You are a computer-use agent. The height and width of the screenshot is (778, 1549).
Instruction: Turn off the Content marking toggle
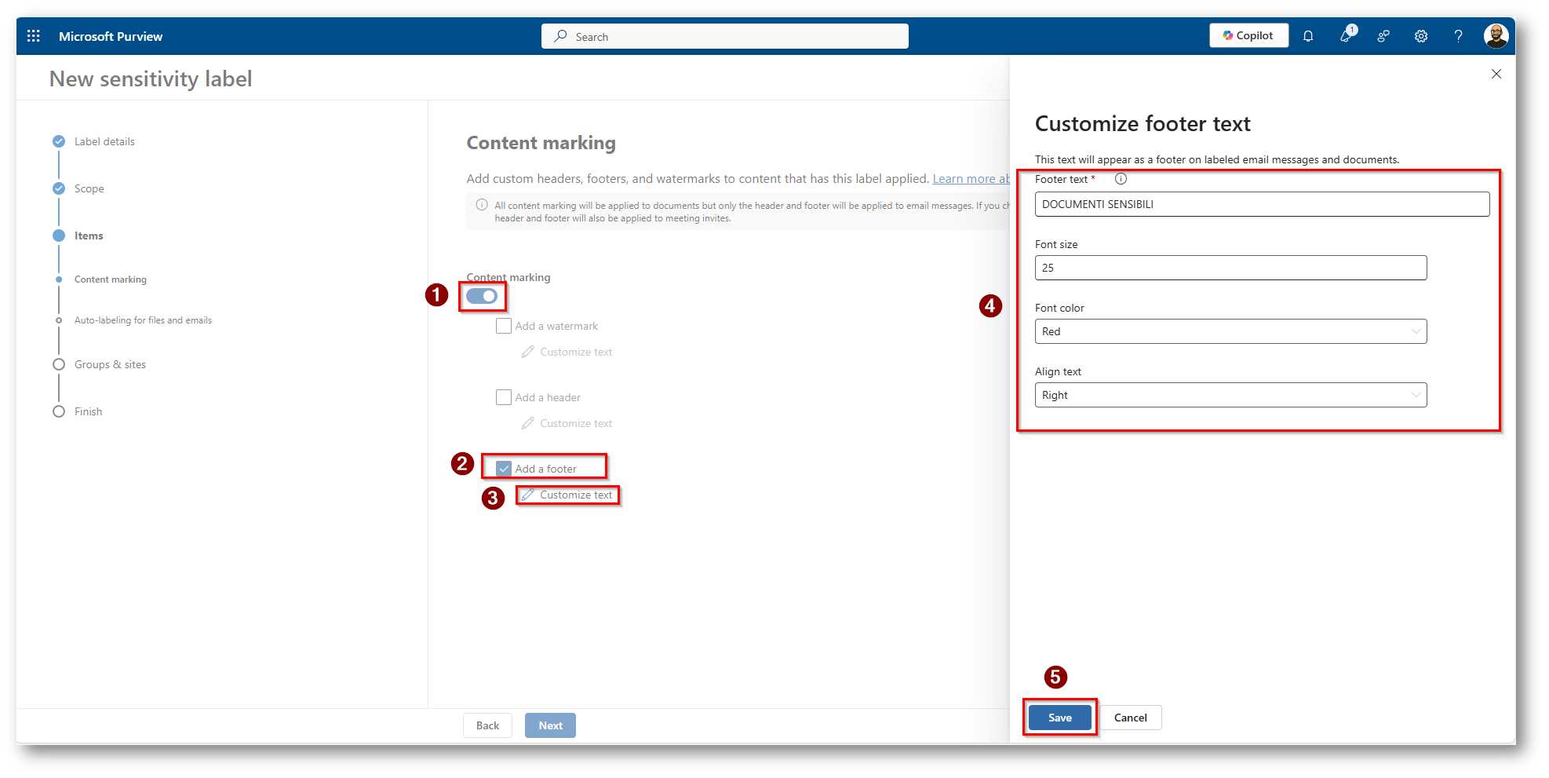coord(482,296)
